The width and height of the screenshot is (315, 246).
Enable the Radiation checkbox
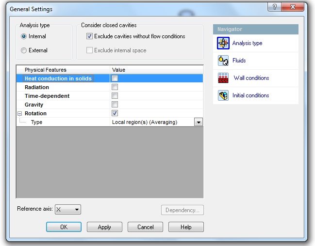coord(115,87)
